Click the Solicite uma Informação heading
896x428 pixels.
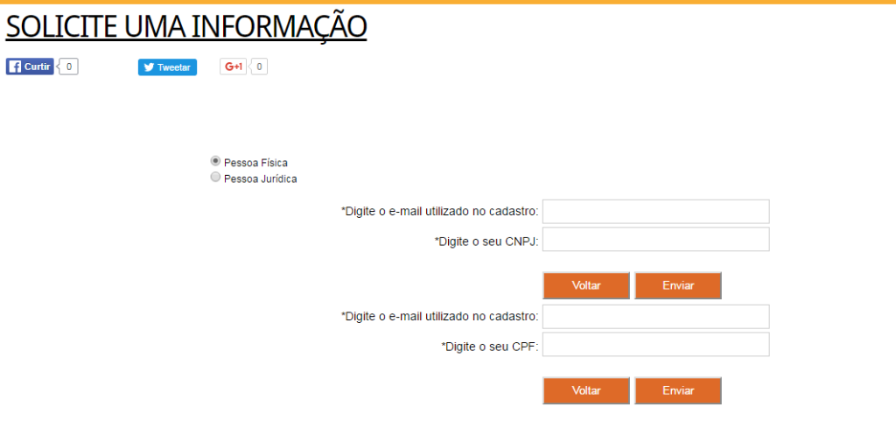(x=185, y=26)
